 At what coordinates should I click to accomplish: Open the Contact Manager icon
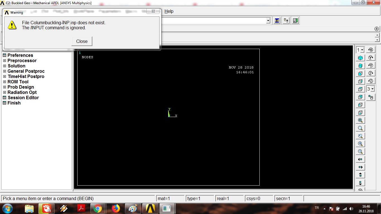pyautogui.click(x=296, y=21)
